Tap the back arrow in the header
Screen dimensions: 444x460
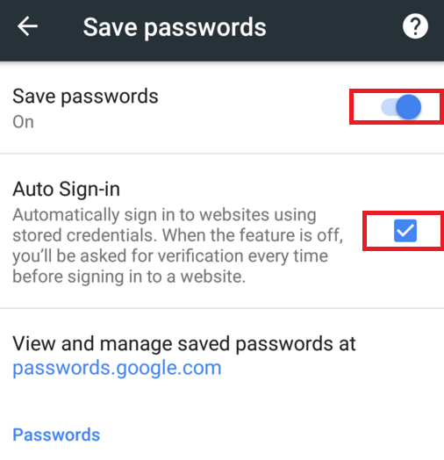(27, 26)
